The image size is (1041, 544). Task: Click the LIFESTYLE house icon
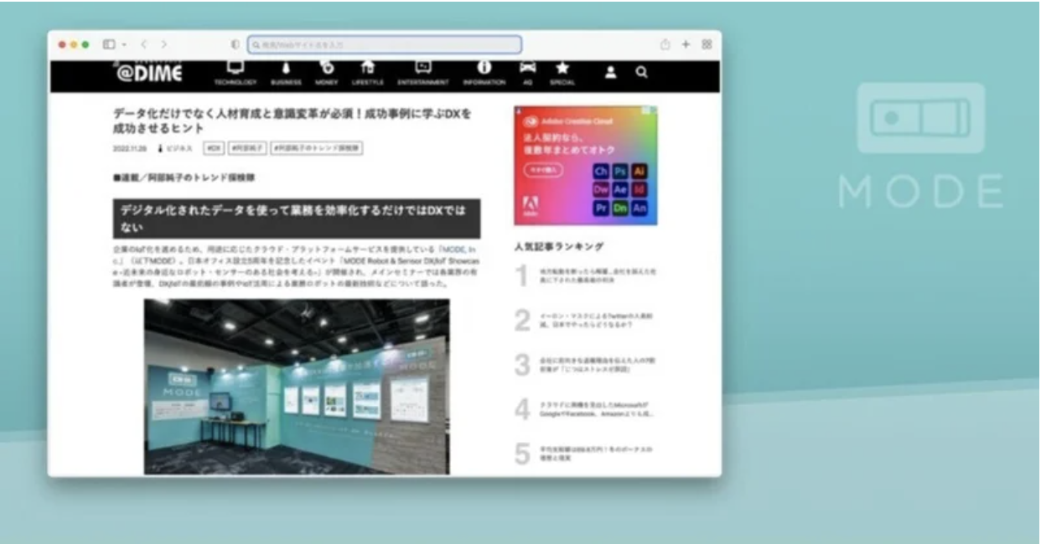point(367,69)
